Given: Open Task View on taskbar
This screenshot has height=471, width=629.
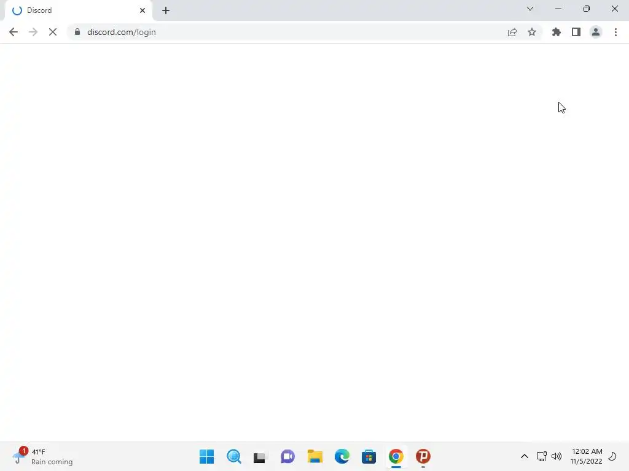Looking at the screenshot, I should 260,456.
